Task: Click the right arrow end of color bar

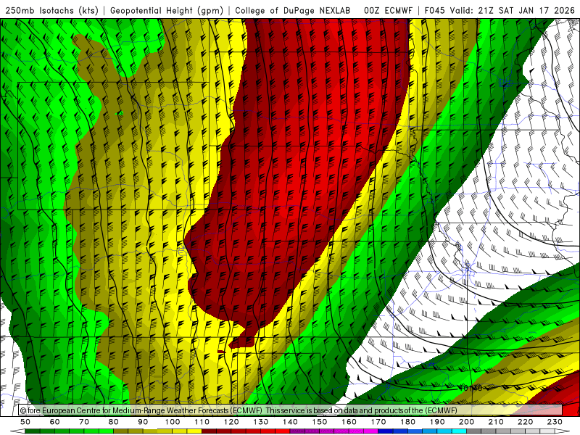Action: click(x=563, y=431)
